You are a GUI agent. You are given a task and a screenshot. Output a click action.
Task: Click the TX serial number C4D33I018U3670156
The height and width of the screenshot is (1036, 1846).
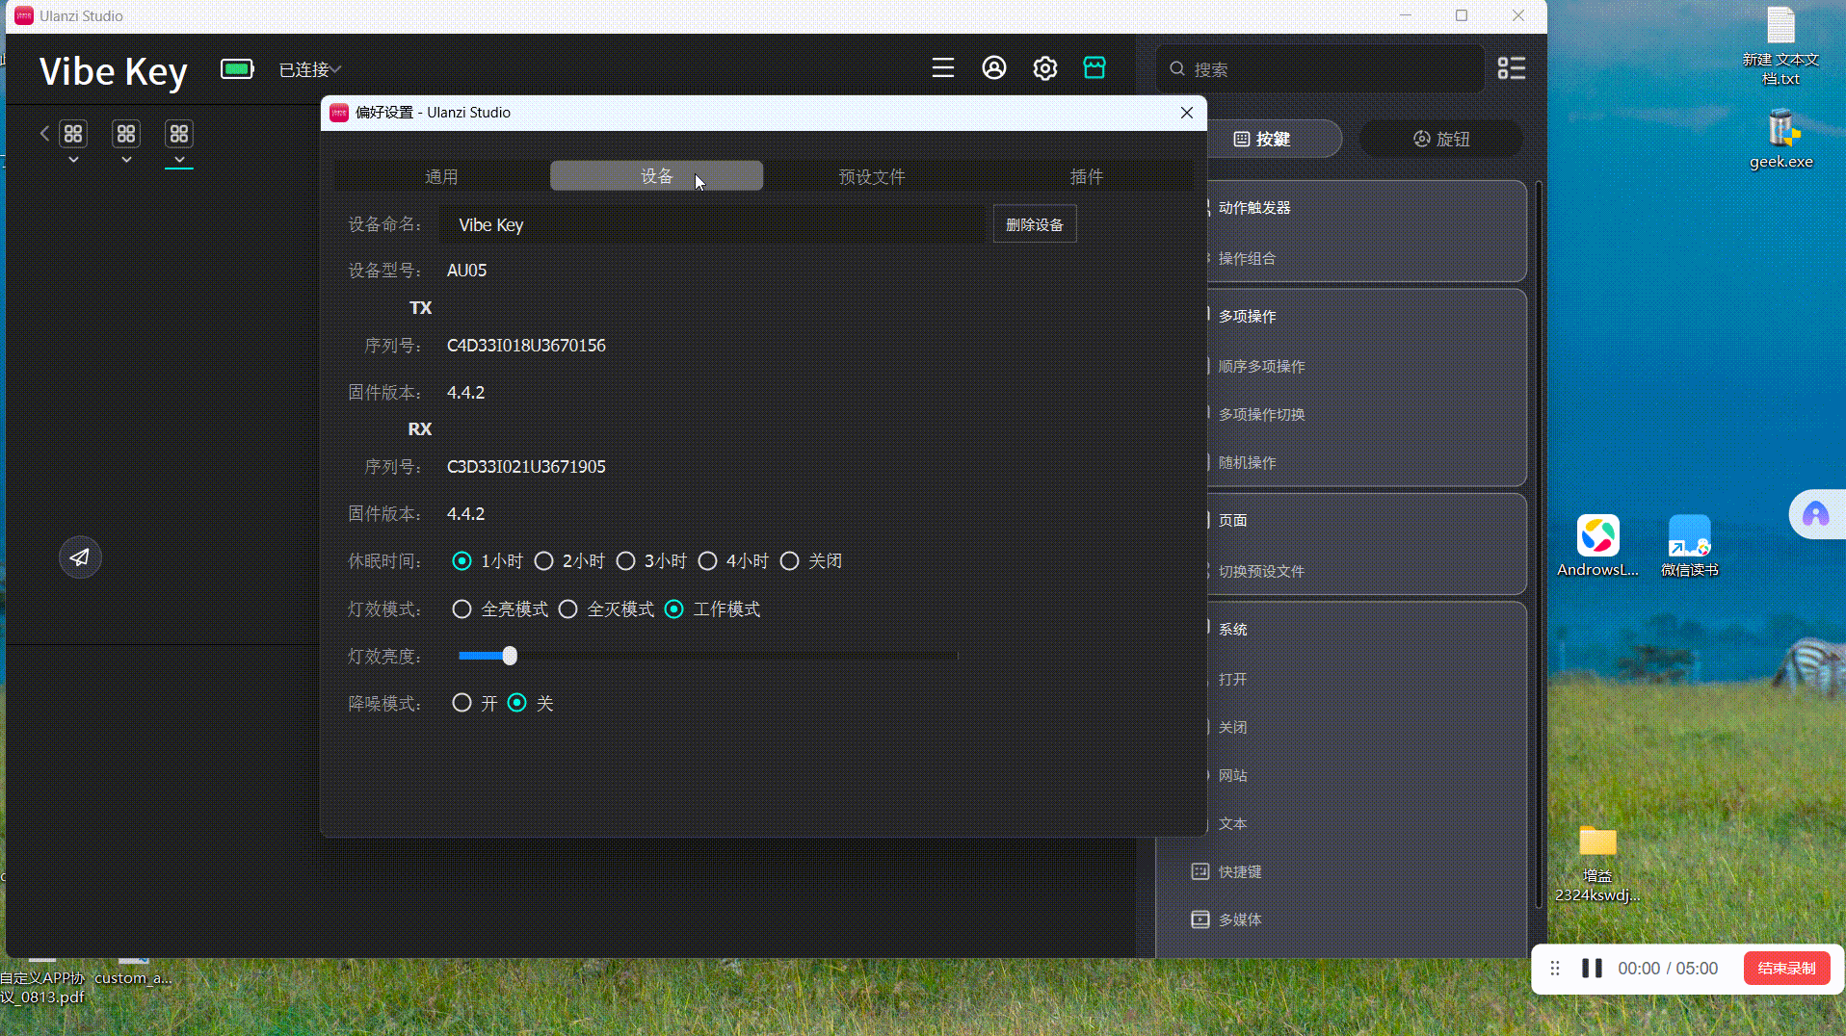[x=526, y=346]
